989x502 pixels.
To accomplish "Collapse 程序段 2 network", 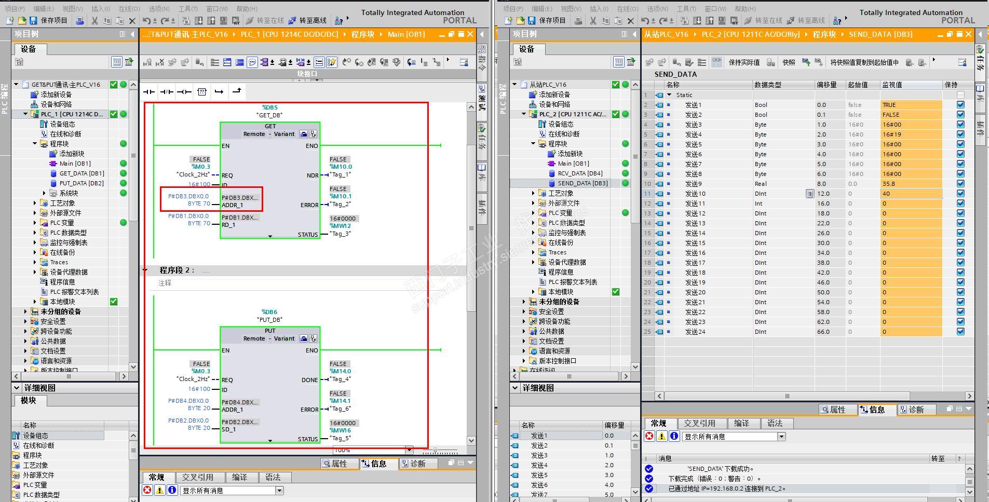I will tap(145, 270).
